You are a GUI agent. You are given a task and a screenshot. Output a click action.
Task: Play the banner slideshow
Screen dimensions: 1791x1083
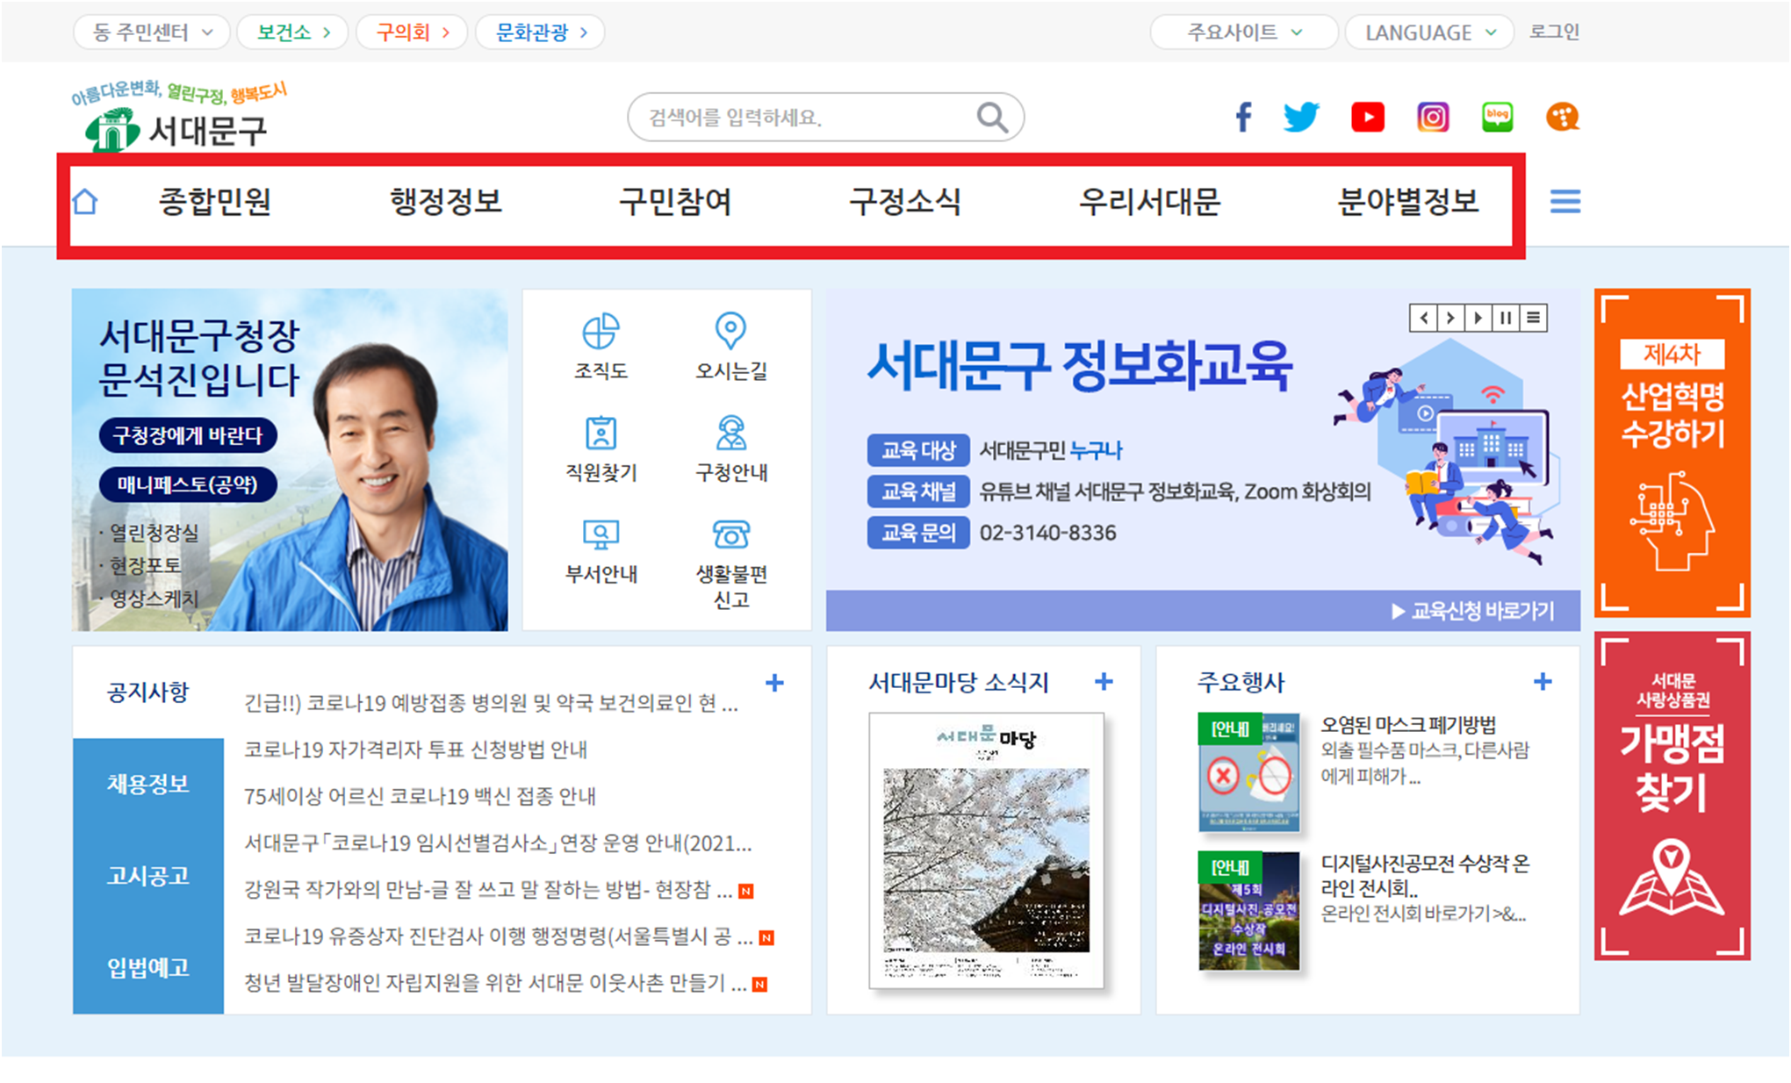point(1478,318)
